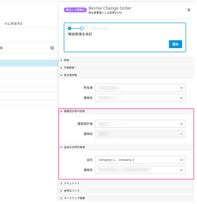Open the 責任者 dropdown

click(140, 88)
